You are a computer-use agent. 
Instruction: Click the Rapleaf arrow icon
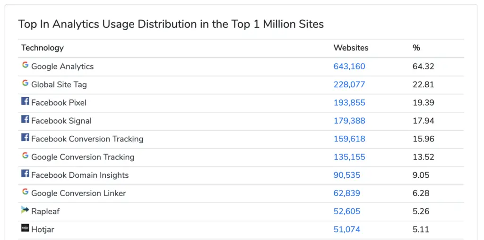point(26,210)
